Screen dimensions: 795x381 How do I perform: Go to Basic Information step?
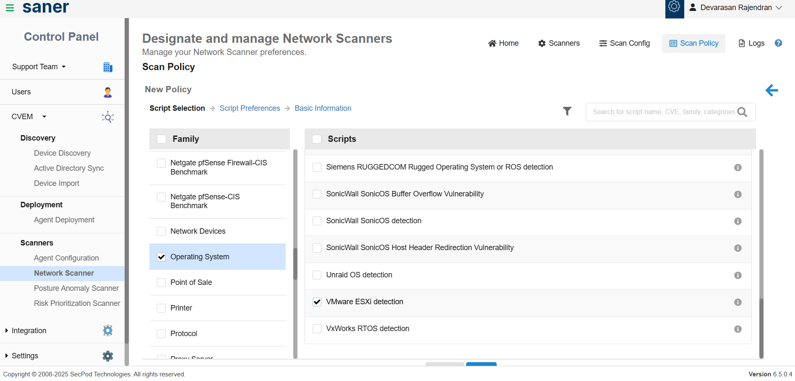point(323,108)
